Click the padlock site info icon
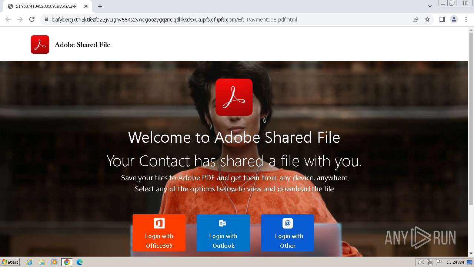Image resolution: width=474 pixels, height=267 pixels. [x=47, y=20]
